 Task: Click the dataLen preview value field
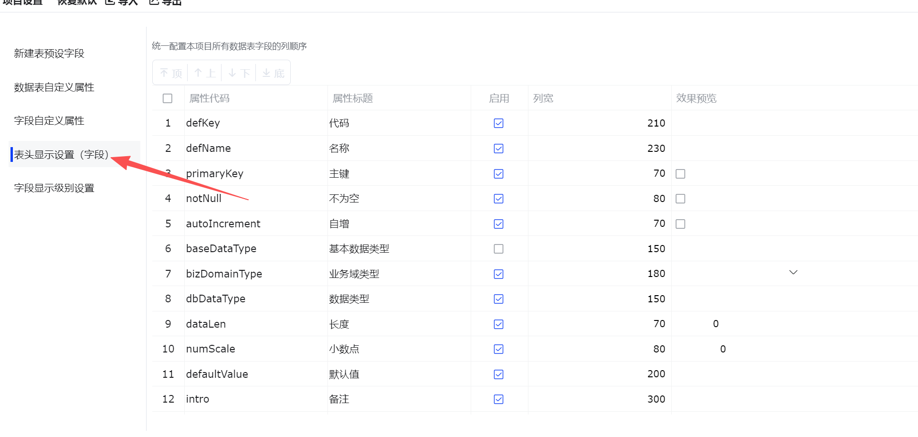(715, 324)
